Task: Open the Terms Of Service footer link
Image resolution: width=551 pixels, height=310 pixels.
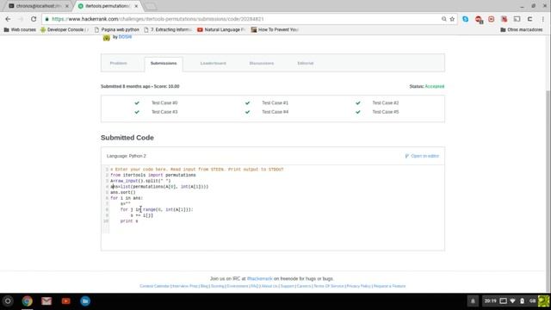Action: (x=329, y=286)
